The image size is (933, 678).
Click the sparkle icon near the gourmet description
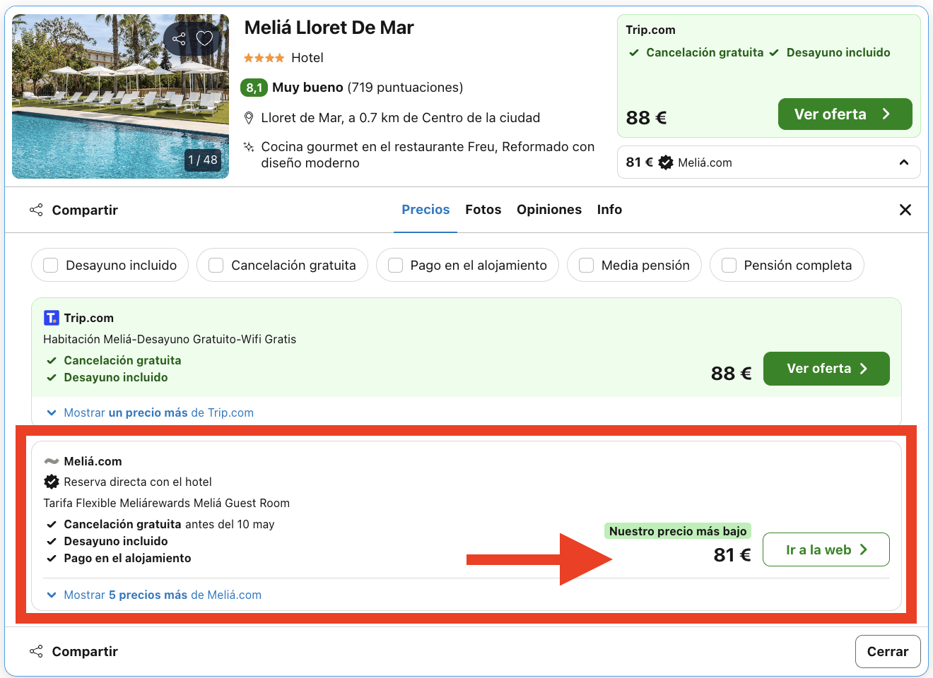click(248, 146)
